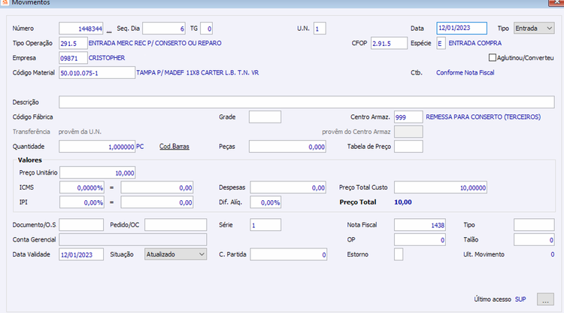Viewport: 564px width, 313px height.
Task: Open the Tipo Entrada dropdown
Action: click(x=534, y=28)
